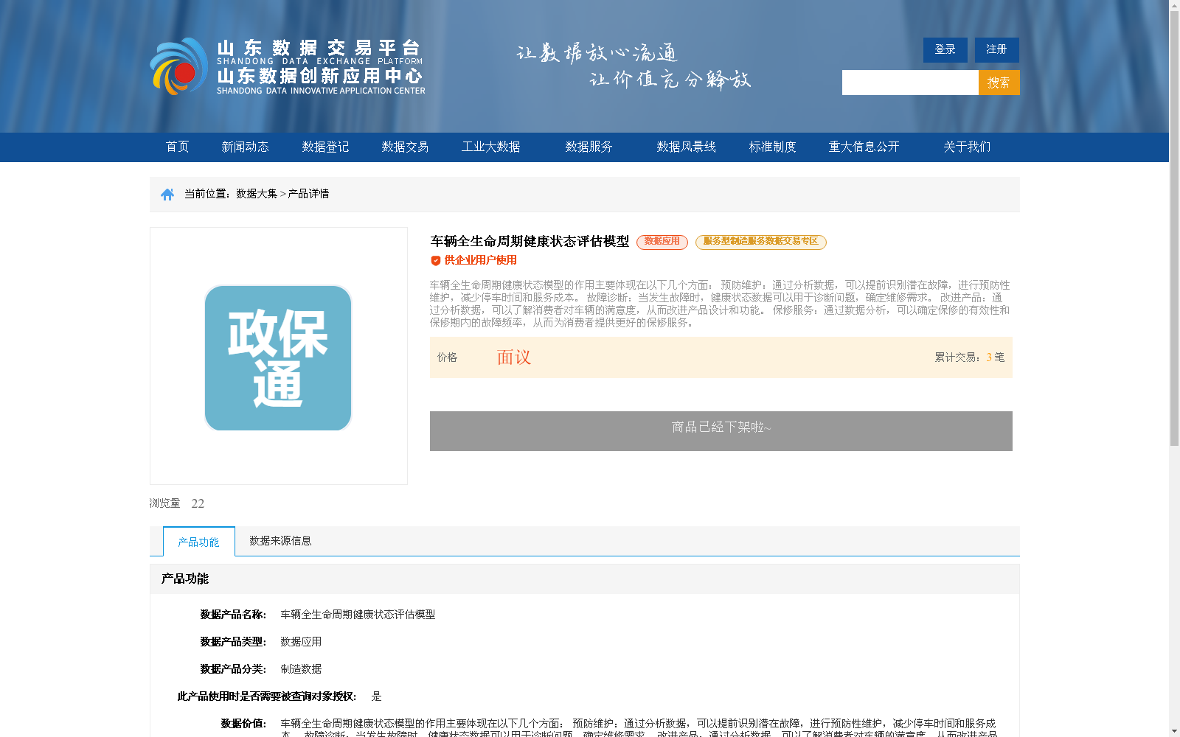
Task: Switch to the 产品功能 tab
Action: coord(199,542)
